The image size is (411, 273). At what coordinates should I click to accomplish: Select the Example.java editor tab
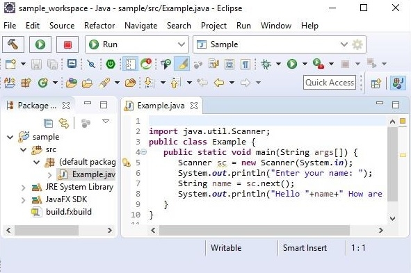(x=161, y=106)
